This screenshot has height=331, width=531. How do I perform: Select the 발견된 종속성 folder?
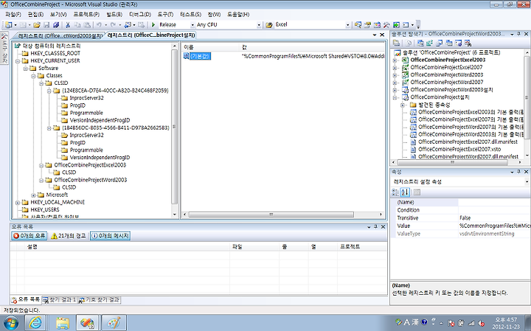click(434, 105)
